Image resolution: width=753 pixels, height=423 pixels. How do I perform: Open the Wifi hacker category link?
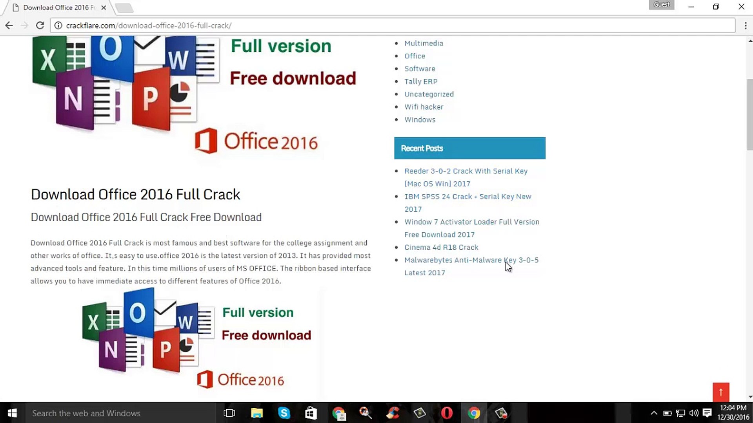[424, 107]
